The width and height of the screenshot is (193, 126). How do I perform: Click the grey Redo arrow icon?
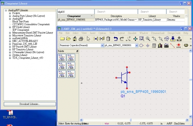pos(122,39)
